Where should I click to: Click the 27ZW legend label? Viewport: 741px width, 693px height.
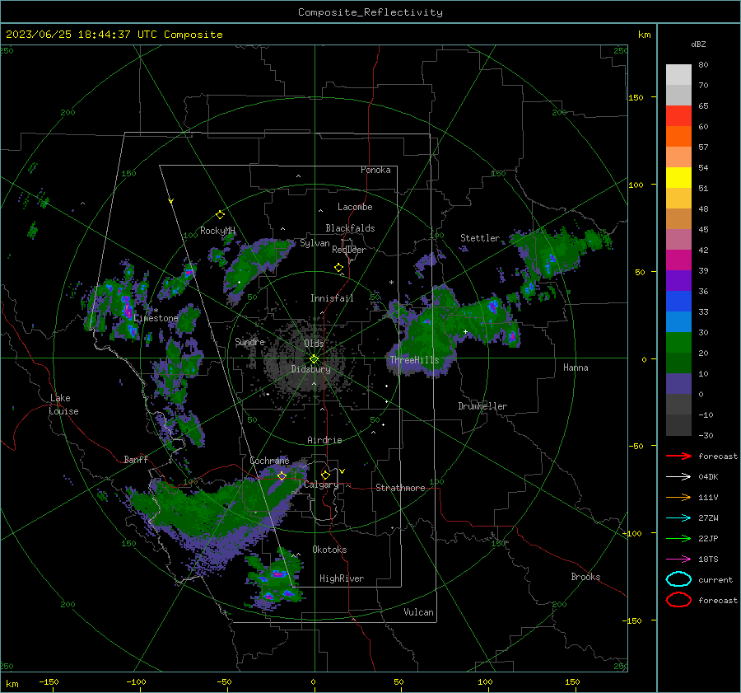coord(708,518)
